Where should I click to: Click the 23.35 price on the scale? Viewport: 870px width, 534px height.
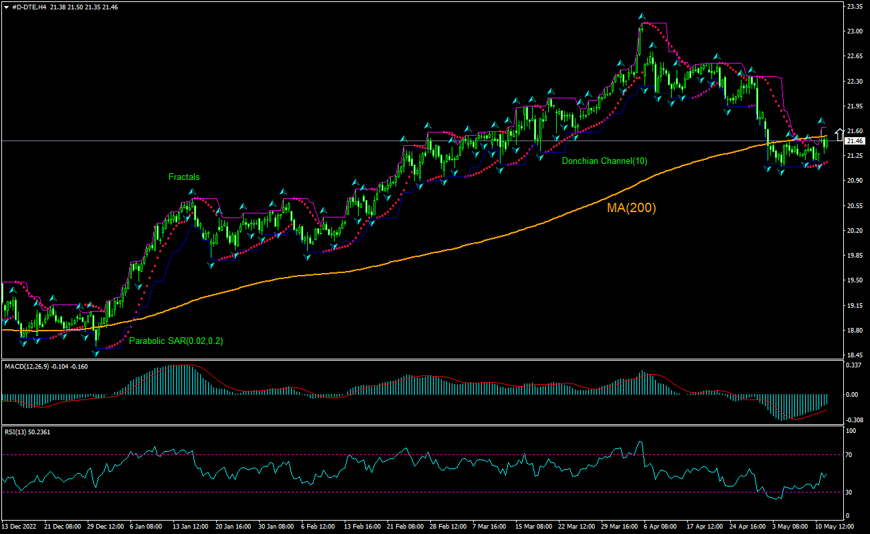coord(855,6)
